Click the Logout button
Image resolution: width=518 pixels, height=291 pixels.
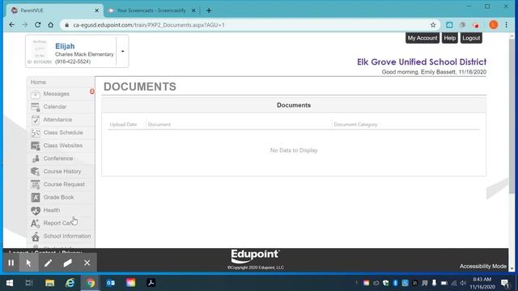coord(471,38)
